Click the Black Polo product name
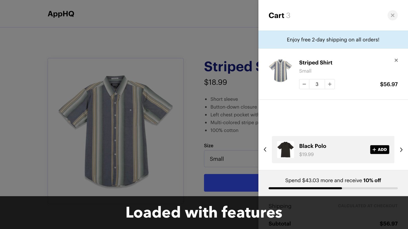Screen dimensions: 408x229 (x=313, y=146)
